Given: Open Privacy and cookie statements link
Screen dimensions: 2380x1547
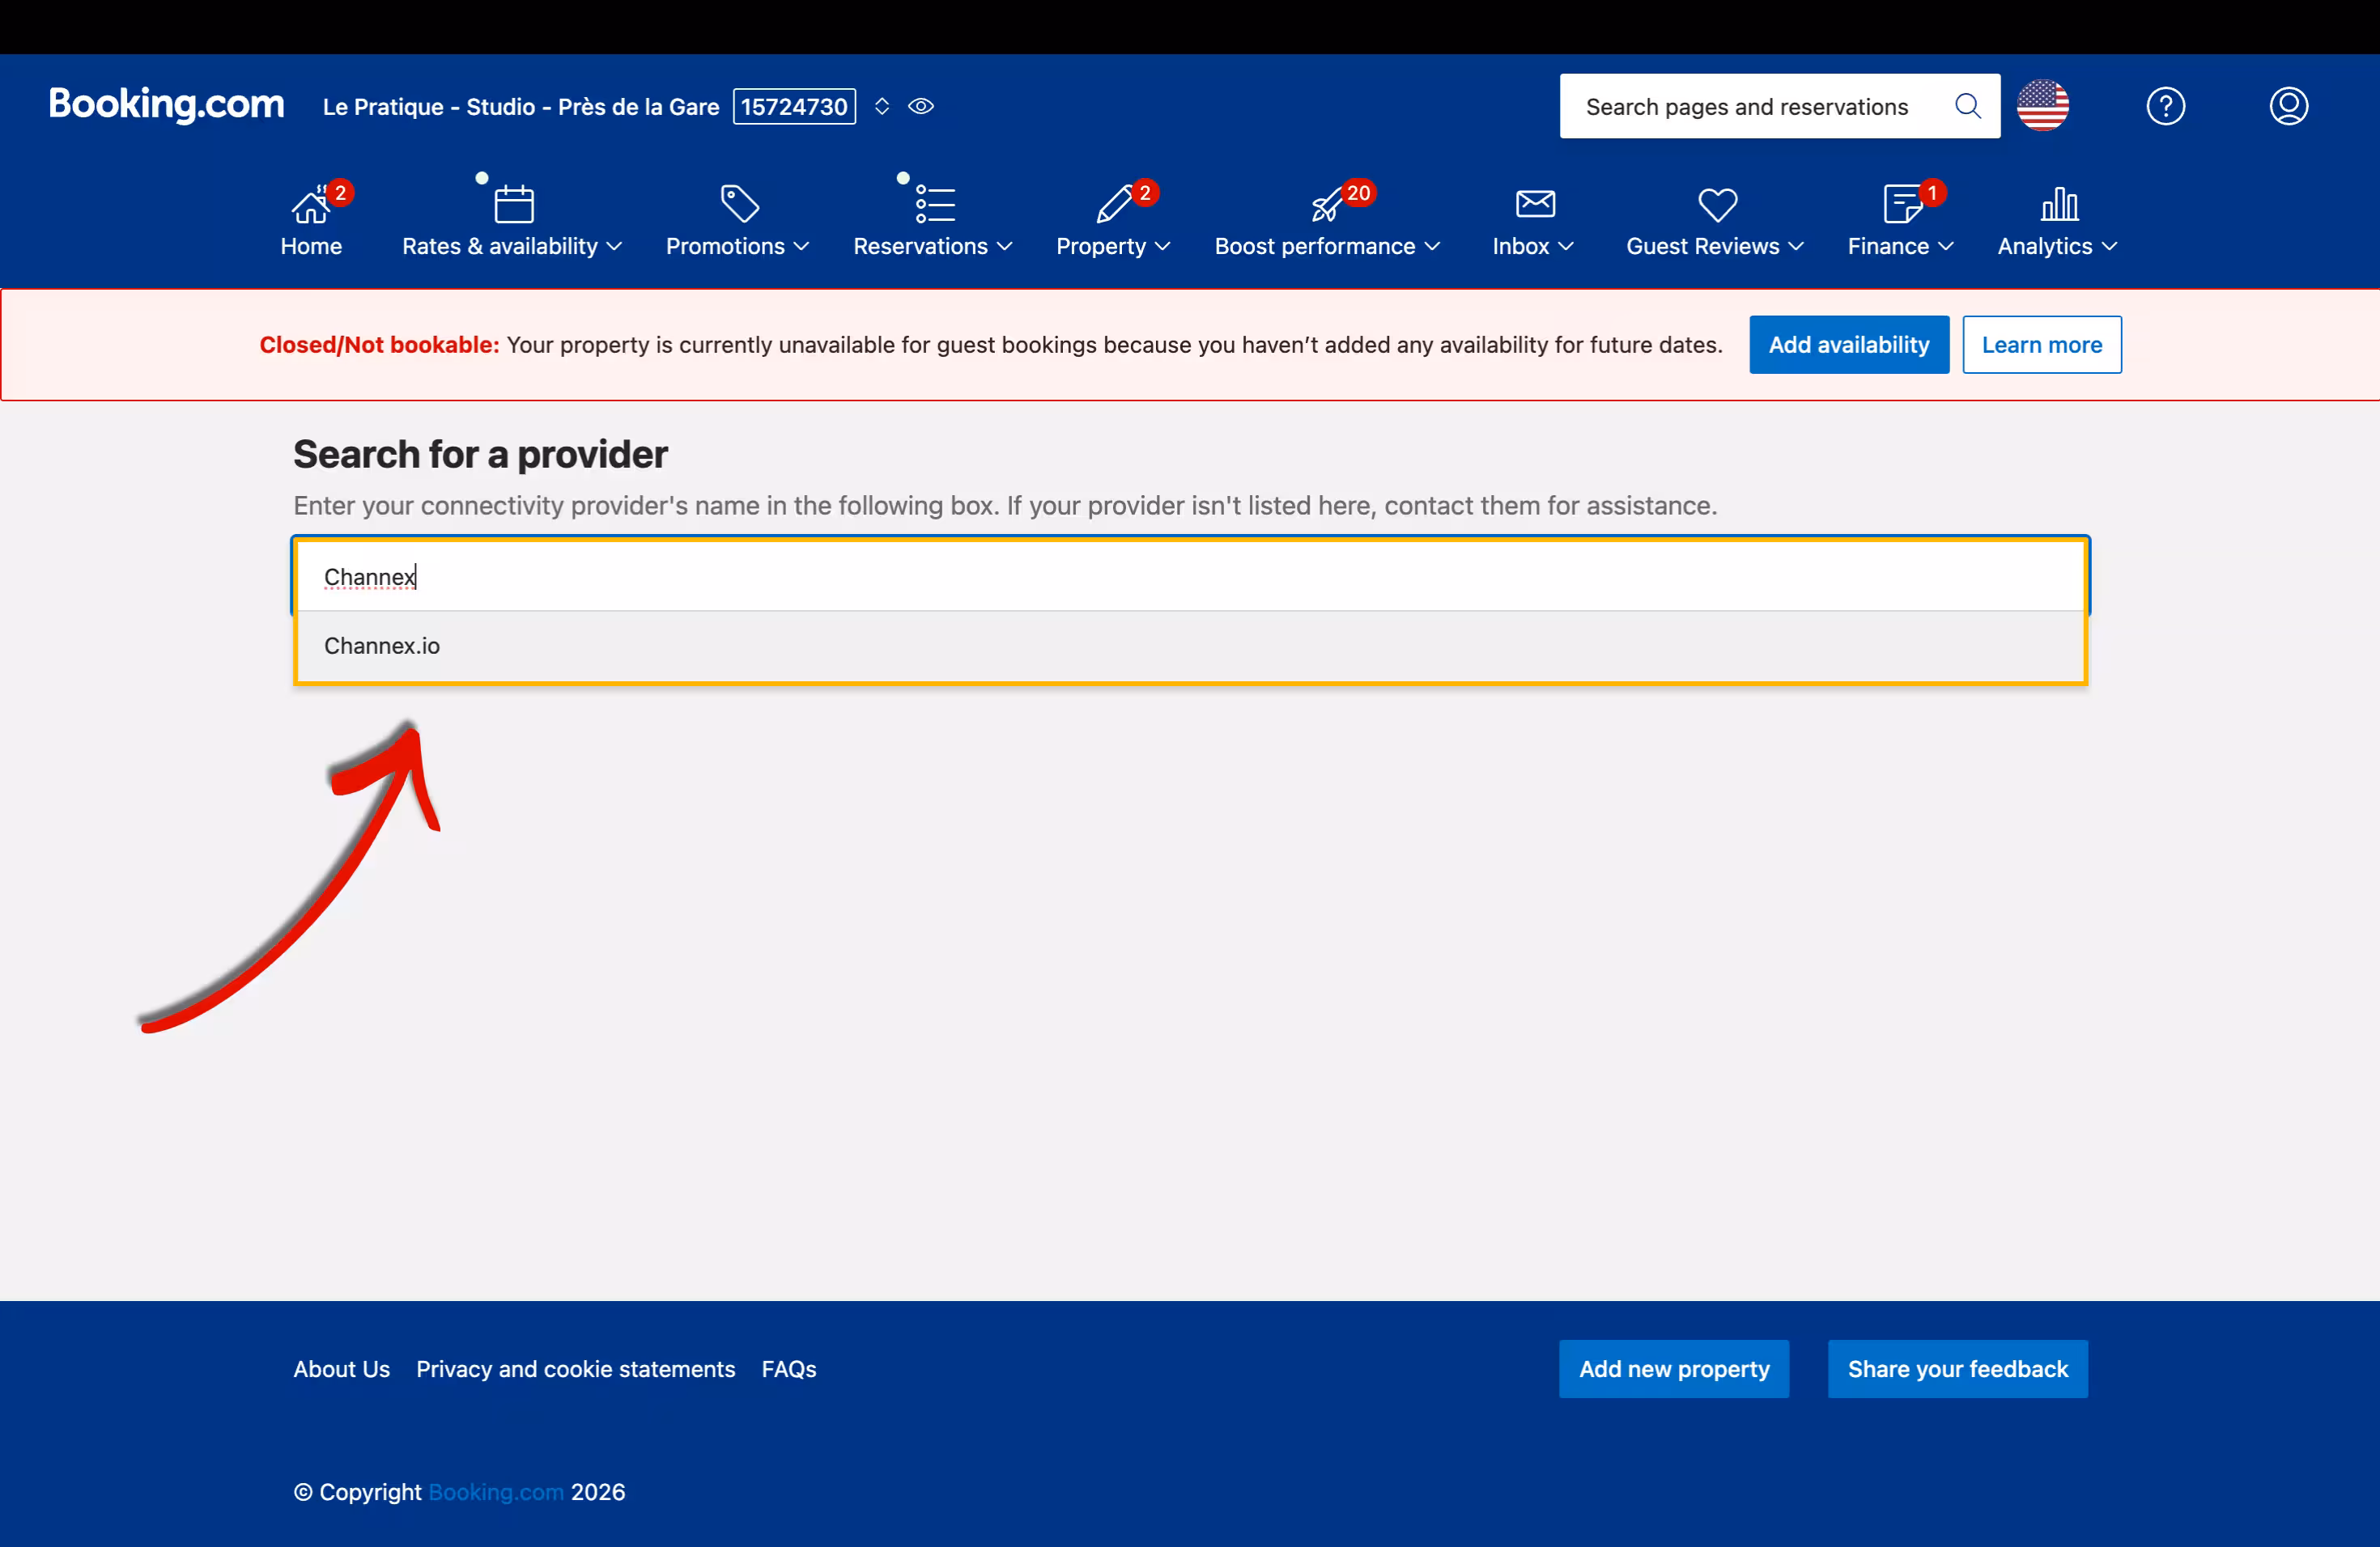Looking at the screenshot, I should pyautogui.click(x=575, y=1368).
